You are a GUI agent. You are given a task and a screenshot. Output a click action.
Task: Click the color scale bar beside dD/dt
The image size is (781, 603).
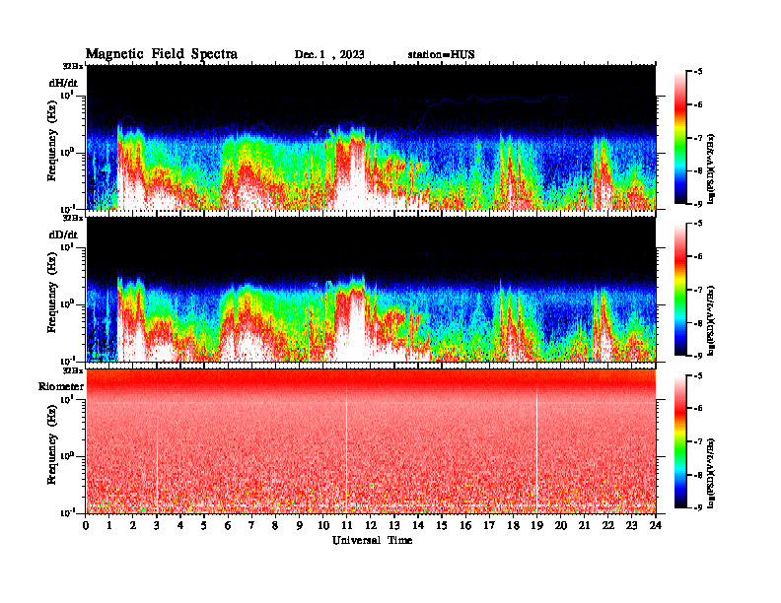[680, 290]
